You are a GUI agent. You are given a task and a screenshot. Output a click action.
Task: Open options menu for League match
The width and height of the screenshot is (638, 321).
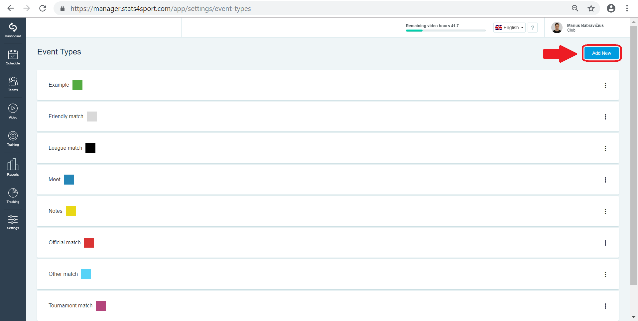coord(605,148)
